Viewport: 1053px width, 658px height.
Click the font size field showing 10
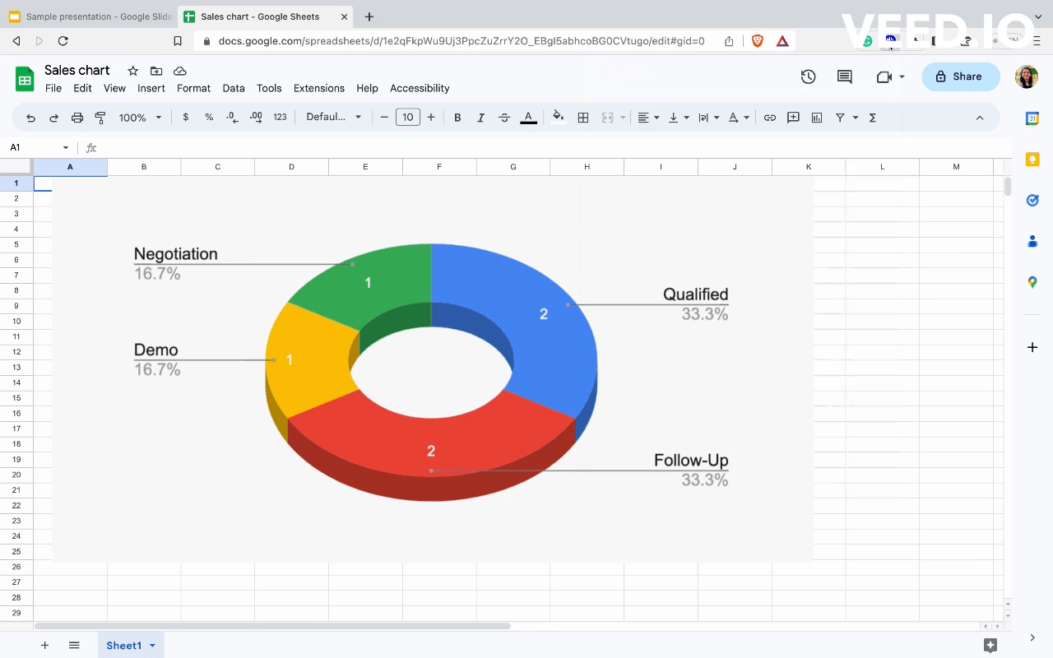(408, 118)
